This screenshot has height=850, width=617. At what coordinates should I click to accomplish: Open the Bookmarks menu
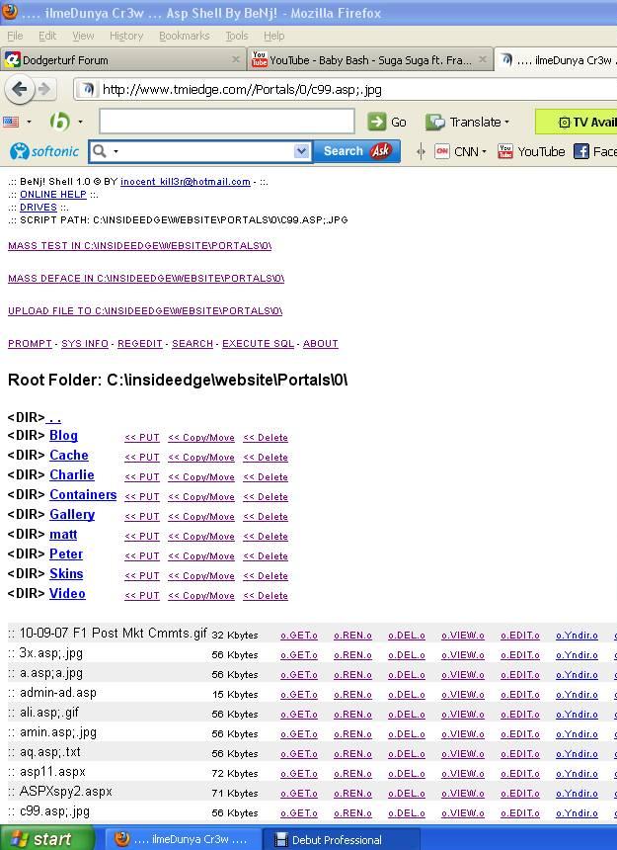coord(184,36)
